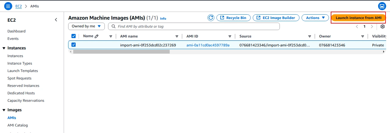Screen dimensions: 390x133
Task: Click the search magnifier icon
Action: [113, 26]
